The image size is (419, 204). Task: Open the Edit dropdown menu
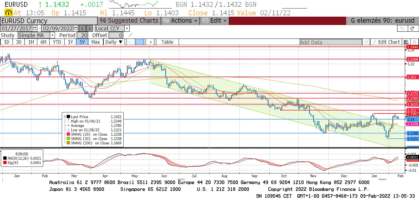point(214,21)
